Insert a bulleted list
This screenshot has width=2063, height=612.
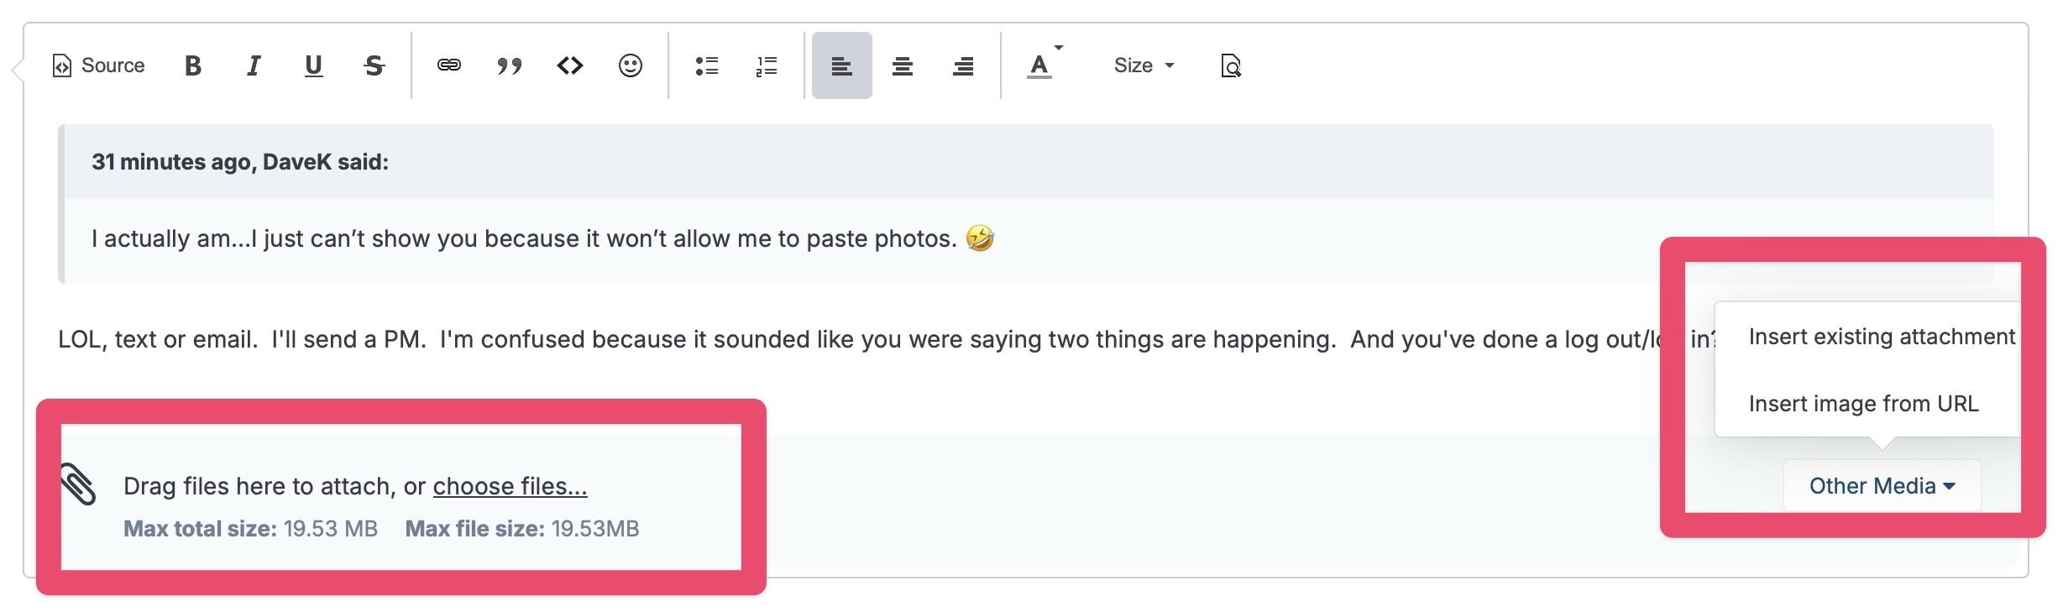707,65
